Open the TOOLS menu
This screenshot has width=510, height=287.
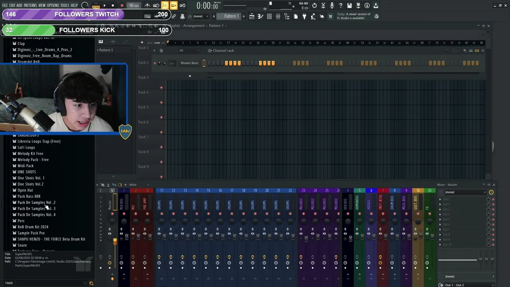[x=65, y=6]
